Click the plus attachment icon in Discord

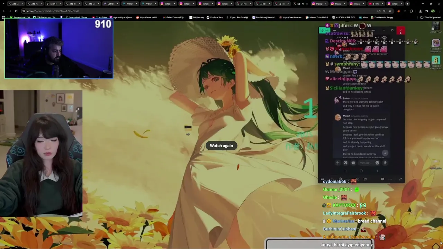tap(337, 163)
